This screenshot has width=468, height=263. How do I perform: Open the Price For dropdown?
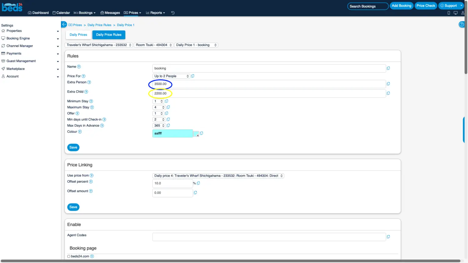[x=171, y=76]
